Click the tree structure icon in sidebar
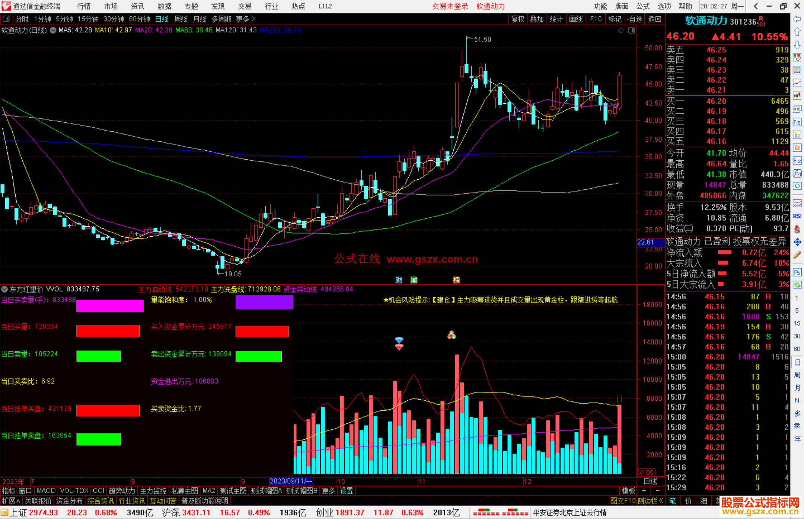This screenshot has height=519, width=804. 797,135
